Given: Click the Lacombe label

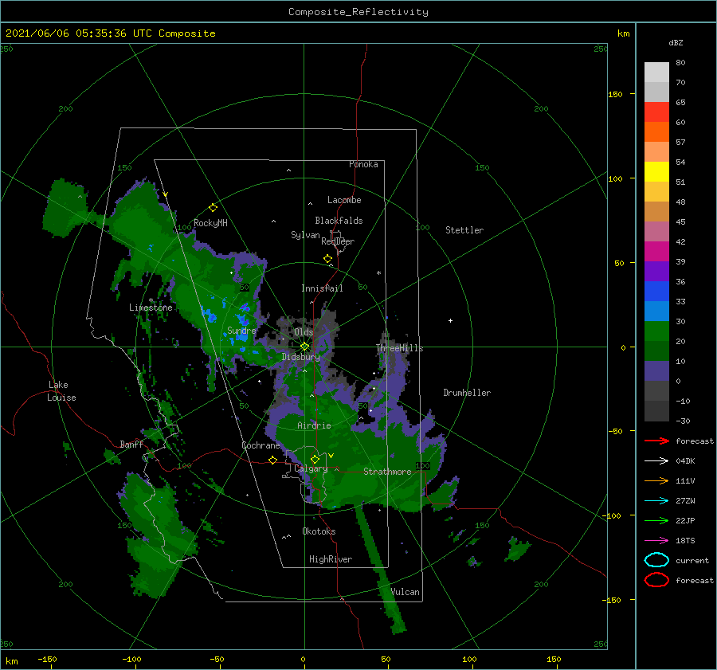Looking at the screenshot, I should [x=344, y=200].
